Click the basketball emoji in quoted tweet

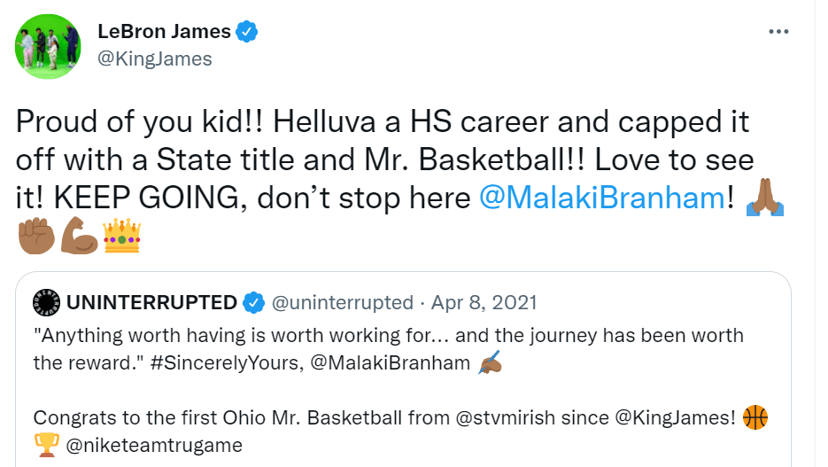754,417
